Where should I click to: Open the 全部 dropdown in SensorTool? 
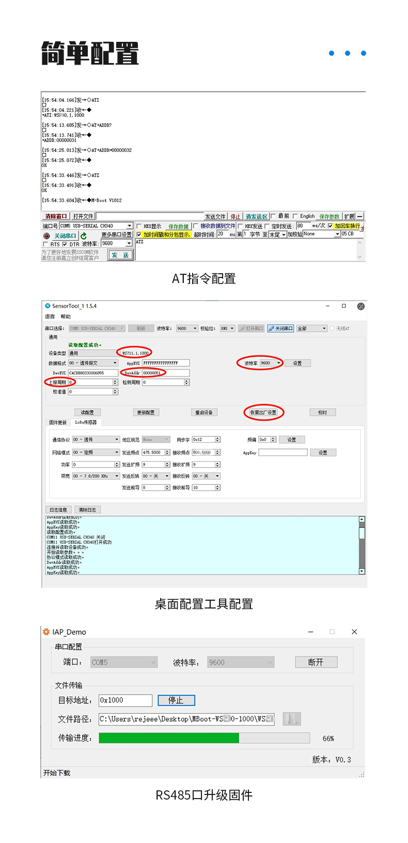(x=312, y=329)
